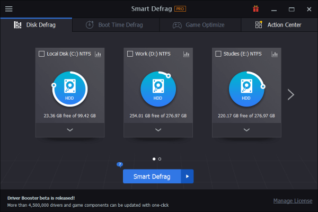Open the Action Center tab
The height and width of the screenshot is (212, 318).
279,25
